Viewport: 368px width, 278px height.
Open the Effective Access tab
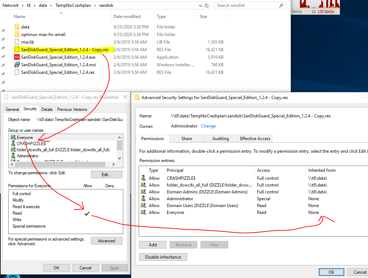coord(255,139)
